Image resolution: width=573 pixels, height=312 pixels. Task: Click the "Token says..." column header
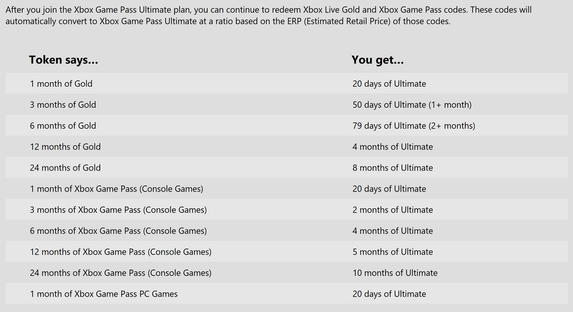[x=63, y=60]
